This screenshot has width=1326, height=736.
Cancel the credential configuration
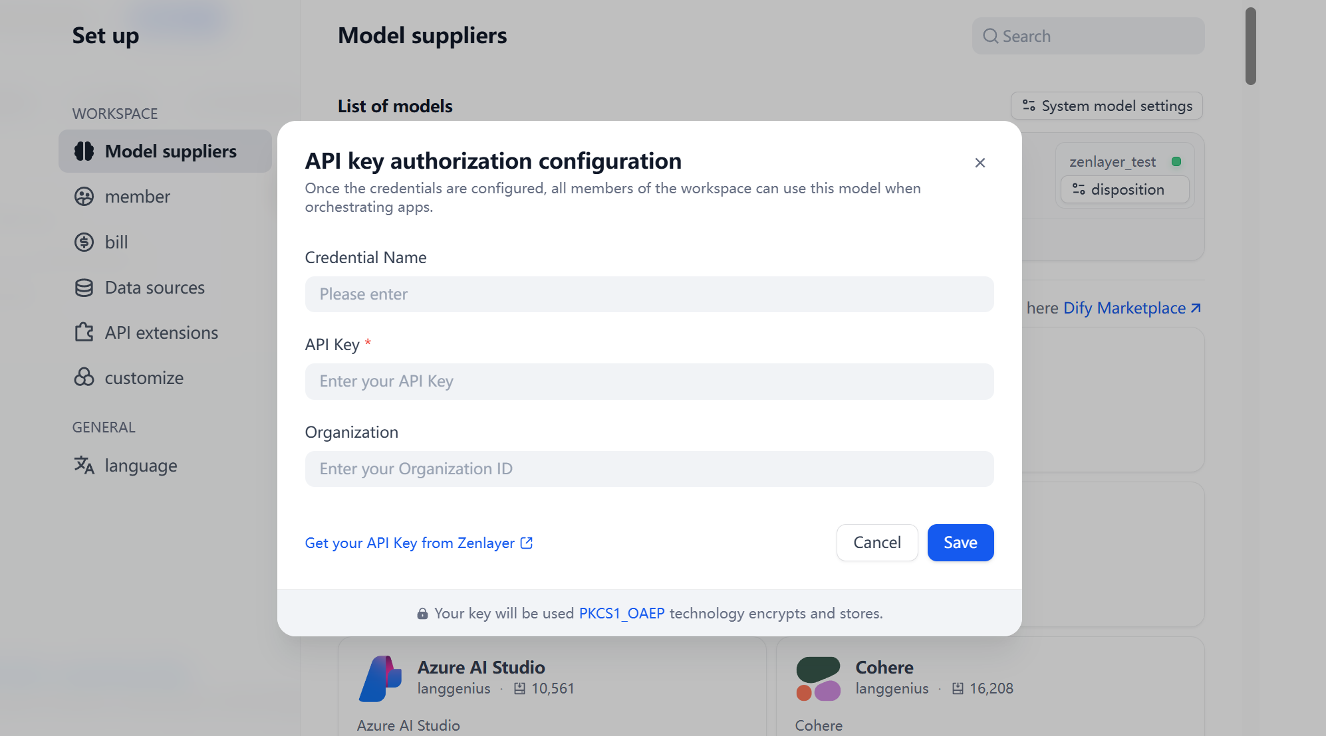pos(876,543)
